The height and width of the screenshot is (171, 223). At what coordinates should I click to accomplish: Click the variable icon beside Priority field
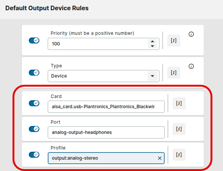tap(174, 40)
